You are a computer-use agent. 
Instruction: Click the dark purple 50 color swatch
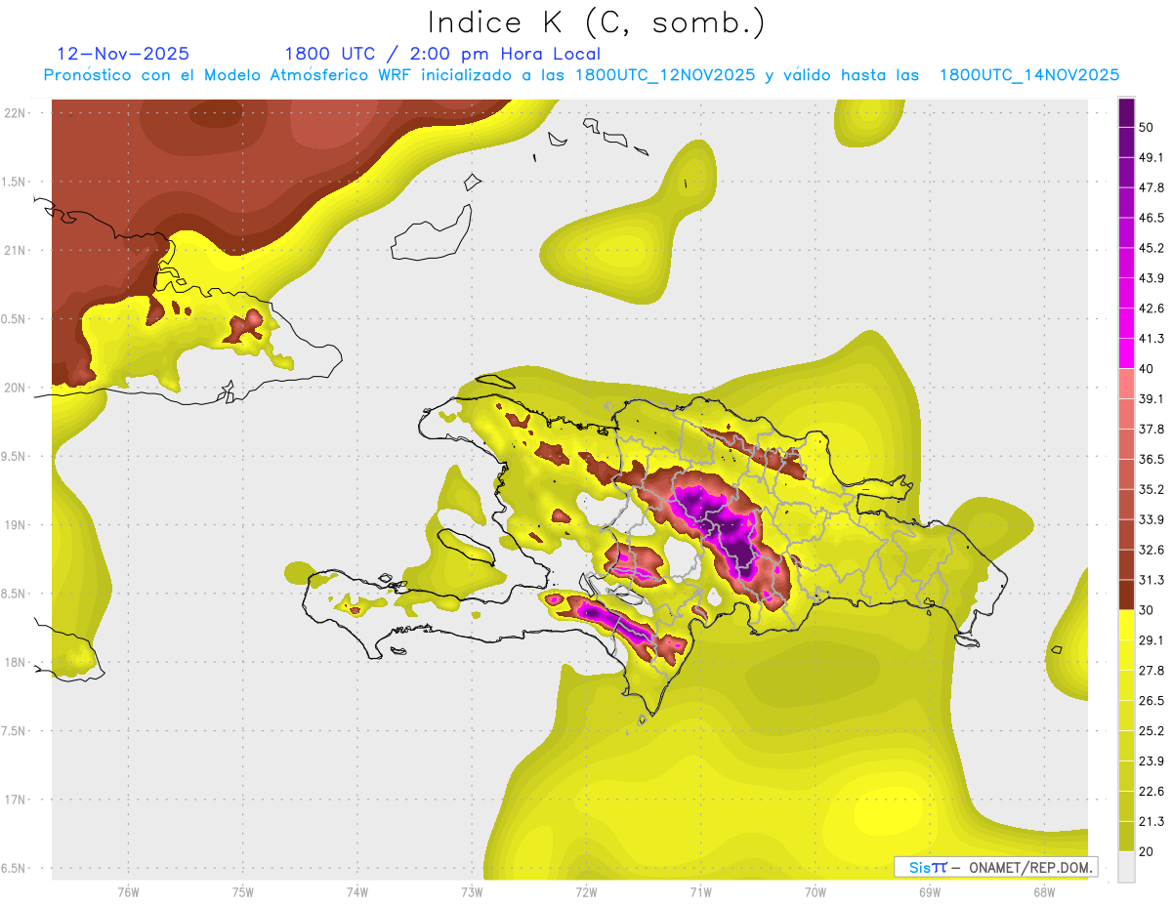pyautogui.click(x=1126, y=113)
